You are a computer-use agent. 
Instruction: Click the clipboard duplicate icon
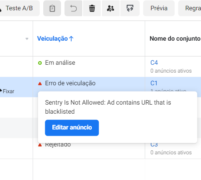tap(52, 8)
